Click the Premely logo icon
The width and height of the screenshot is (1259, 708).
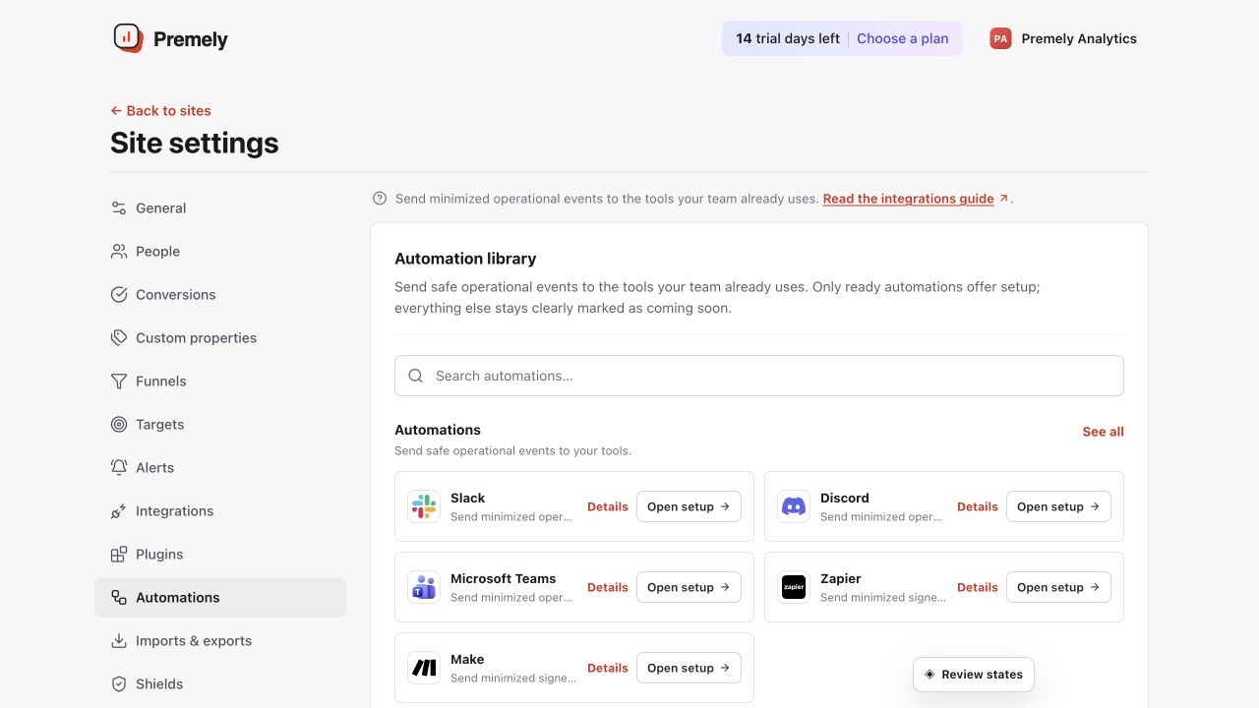coord(128,38)
